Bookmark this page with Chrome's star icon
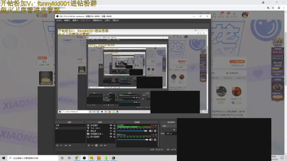The height and width of the screenshot is (161, 287). pos(273,8)
